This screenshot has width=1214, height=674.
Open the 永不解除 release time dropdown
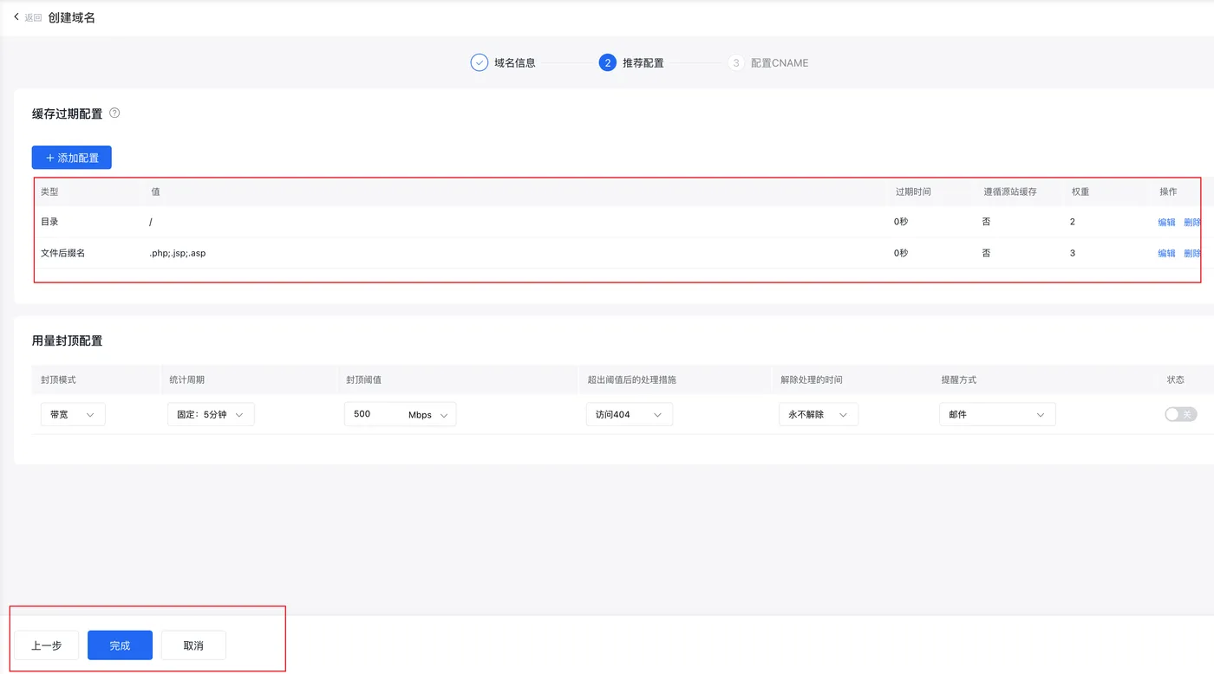click(819, 414)
